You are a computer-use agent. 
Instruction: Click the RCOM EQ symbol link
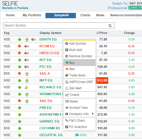(x=47, y=46)
